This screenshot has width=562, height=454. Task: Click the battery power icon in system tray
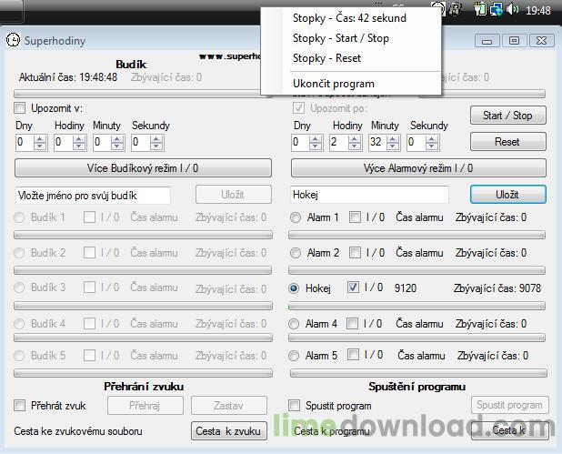pyautogui.click(x=479, y=10)
